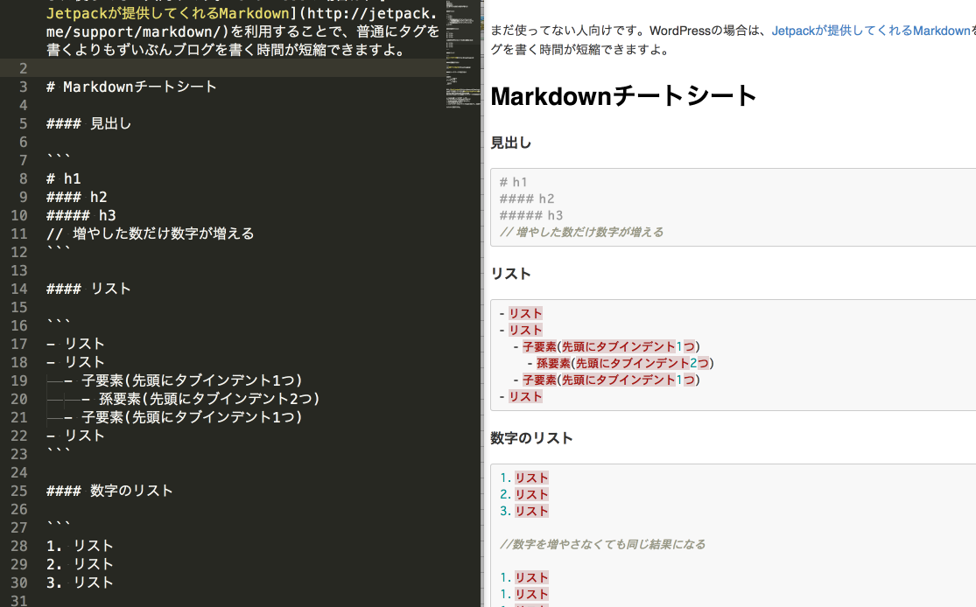Click the '# Markdownチートシート' line in editor
This screenshot has width=976, height=607.
click(131, 87)
